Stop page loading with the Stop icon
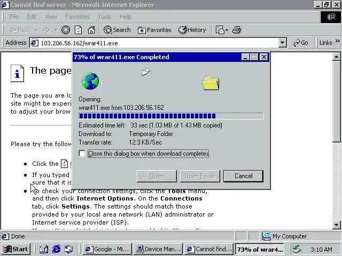 (66, 30)
